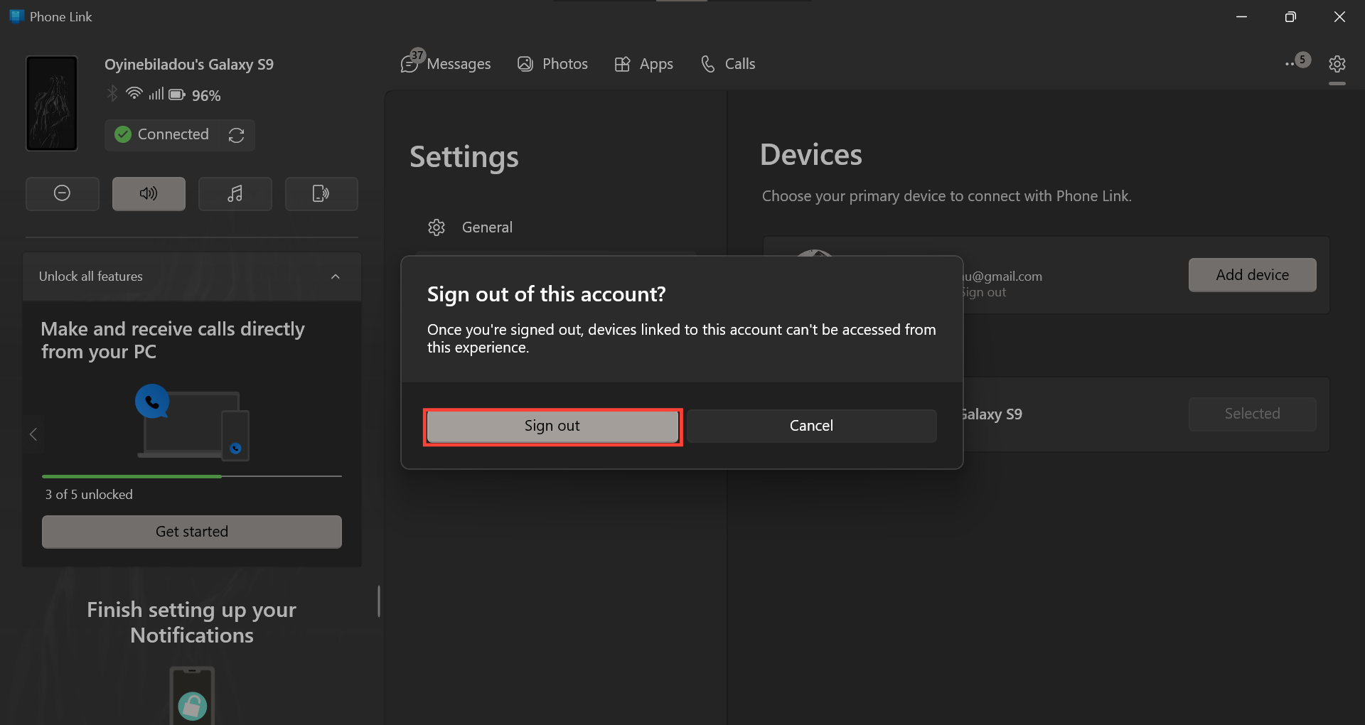Switch to the Apps section

pyautogui.click(x=643, y=63)
